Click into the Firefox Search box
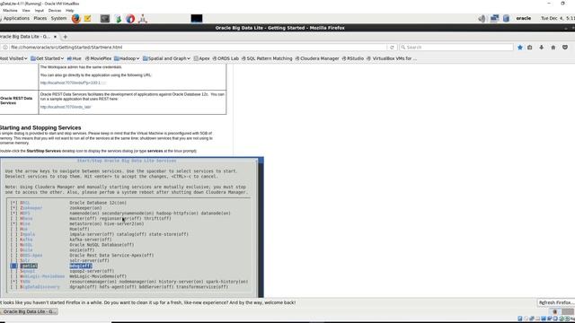575x323 pixels. 456,48
